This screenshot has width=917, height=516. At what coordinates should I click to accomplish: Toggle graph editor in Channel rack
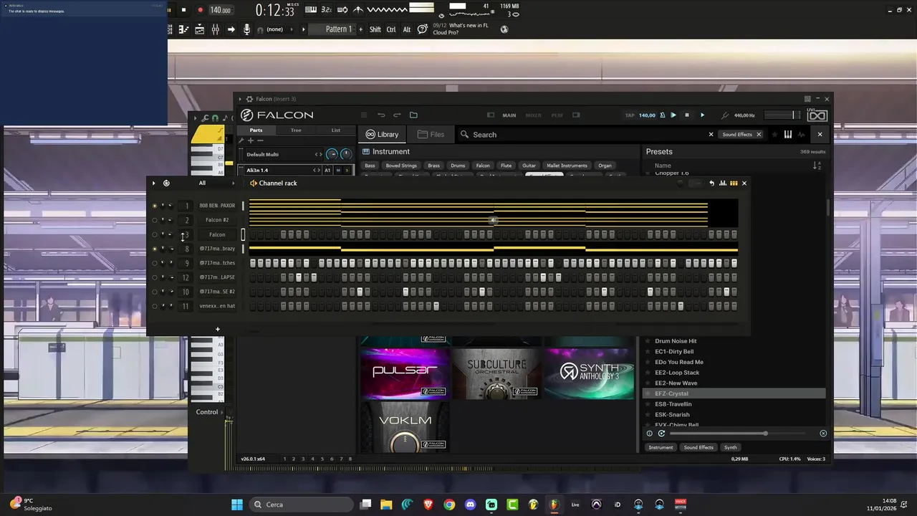tap(722, 183)
